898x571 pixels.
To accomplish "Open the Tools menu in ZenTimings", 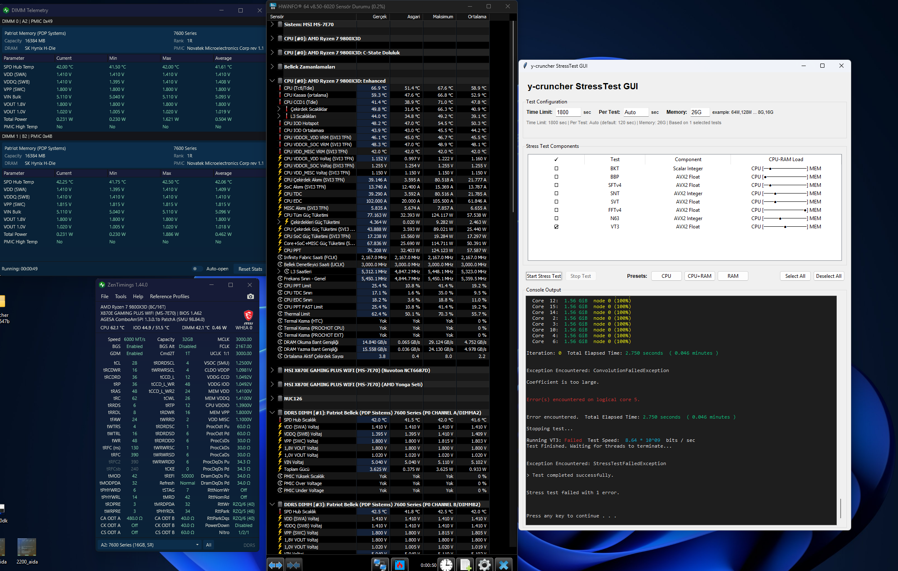I will [121, 297].
